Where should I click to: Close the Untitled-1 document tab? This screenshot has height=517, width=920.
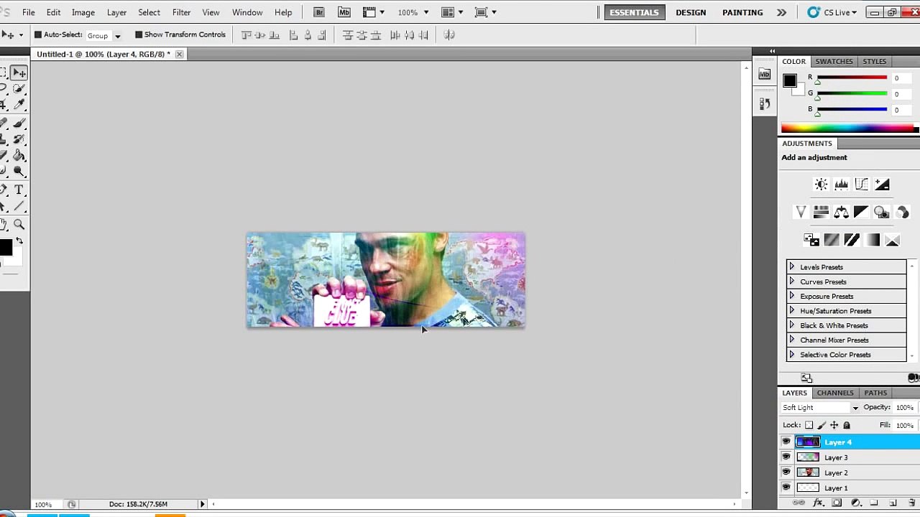[x=179, y=55]
